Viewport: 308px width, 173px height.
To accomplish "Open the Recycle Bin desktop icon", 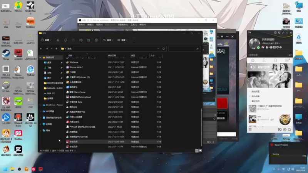I will click(x=299, y=39).
